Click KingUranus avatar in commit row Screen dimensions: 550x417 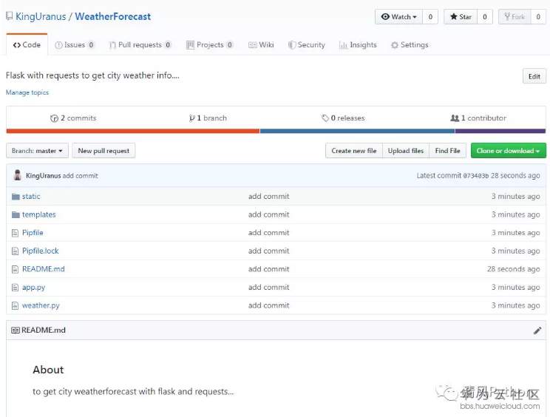[18, 176]
